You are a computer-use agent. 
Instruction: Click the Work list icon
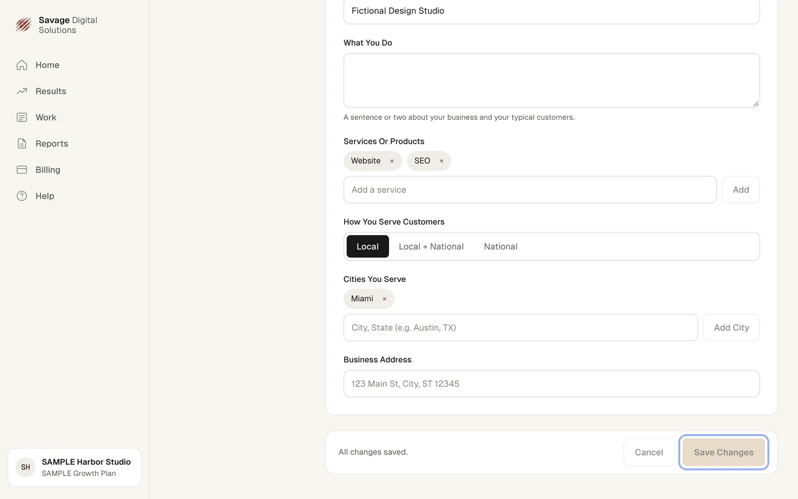[22, 118]
